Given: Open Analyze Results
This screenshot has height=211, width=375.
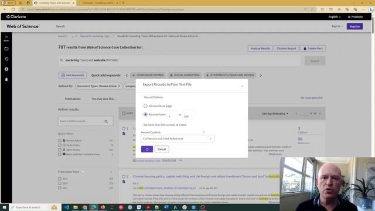Looking at the screenshot, I should tap(260, 48).
